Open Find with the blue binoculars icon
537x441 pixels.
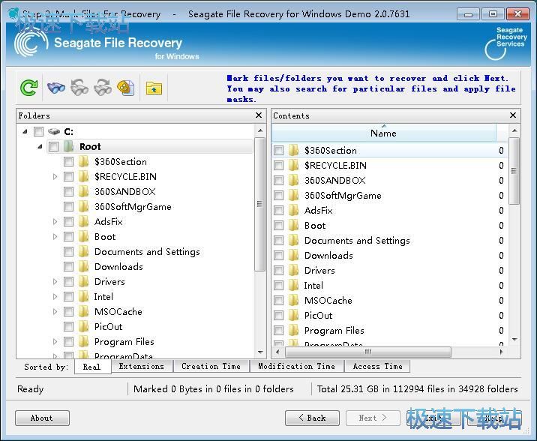click(55, 88)
